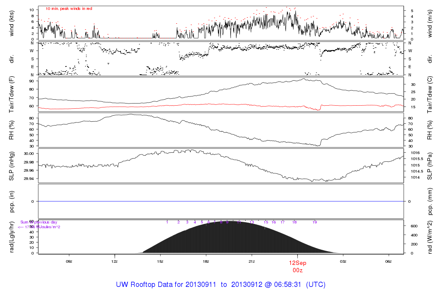
Task: Click the 18z time axis label
Action: (206, 261)
